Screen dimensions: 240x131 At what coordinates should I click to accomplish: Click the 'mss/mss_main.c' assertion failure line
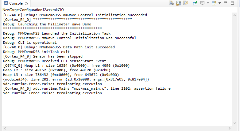(87, 88)
